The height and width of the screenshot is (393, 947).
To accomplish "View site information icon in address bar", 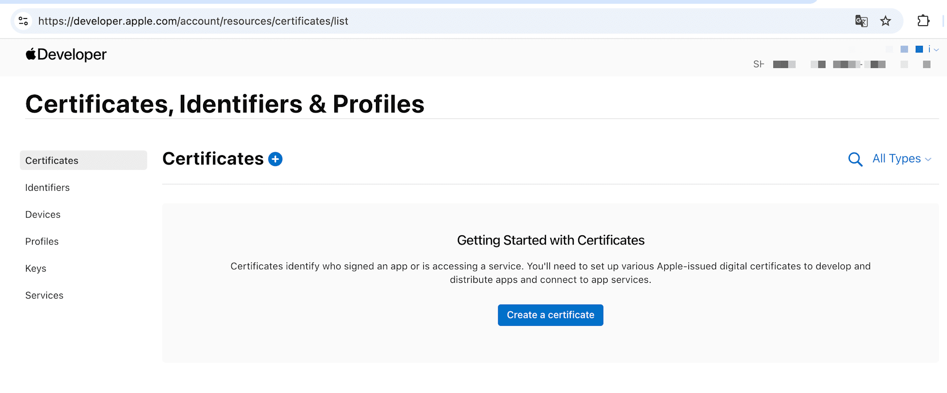I will [23, 21].
